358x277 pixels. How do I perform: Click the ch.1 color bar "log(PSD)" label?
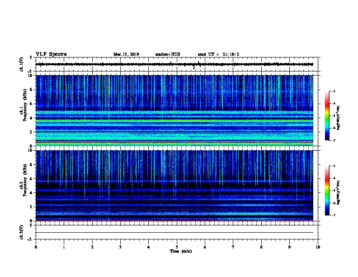[x=338, y=118]
